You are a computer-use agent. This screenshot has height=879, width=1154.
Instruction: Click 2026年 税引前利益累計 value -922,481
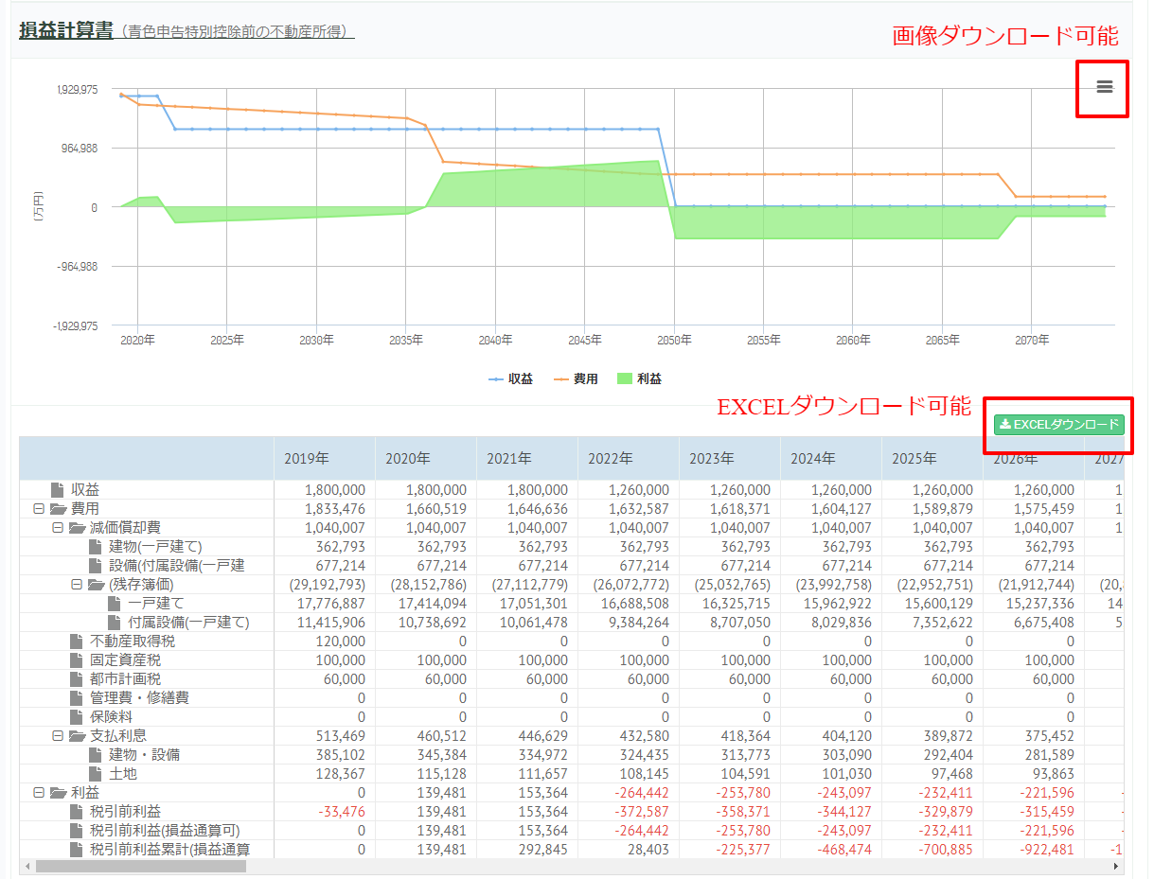[1047, 850]
